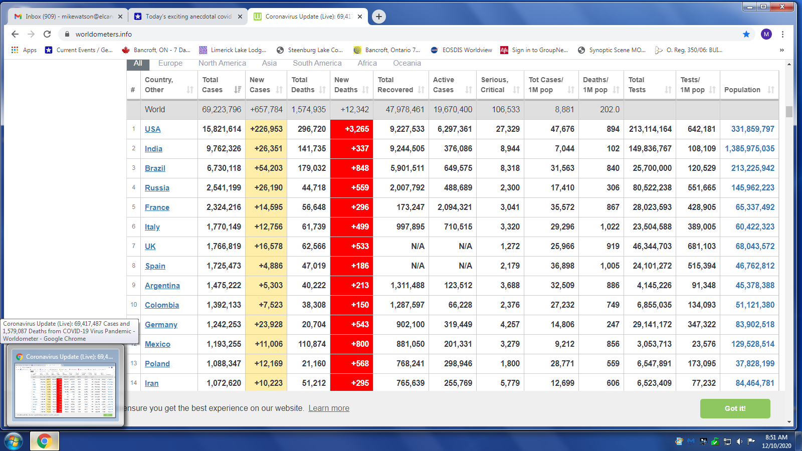Click the taskbar volume speaker icon

[x=739, y=441]
